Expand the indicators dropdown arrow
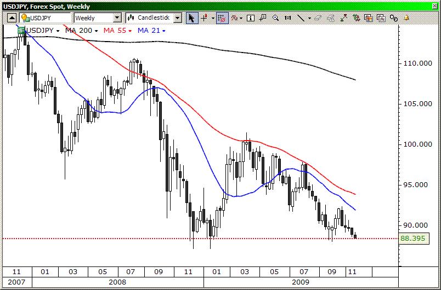The height and width of the screenshot is (290, 441). coord(241,19)
